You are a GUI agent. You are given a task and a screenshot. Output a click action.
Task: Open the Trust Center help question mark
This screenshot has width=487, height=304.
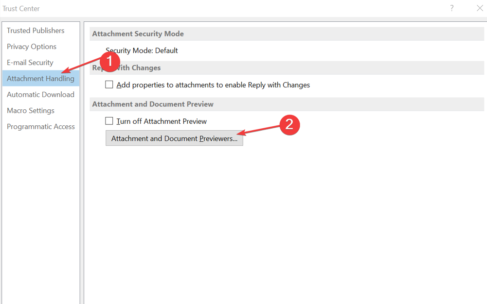(452, 8)
